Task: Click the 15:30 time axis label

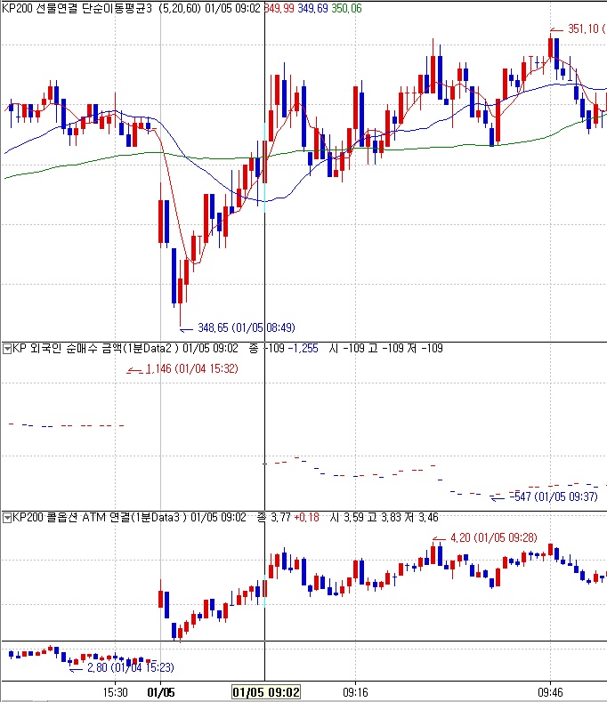Action: click(x=115, y=691)
